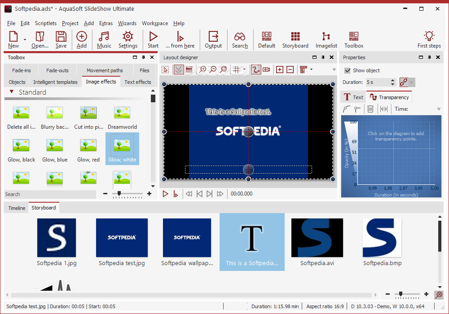The height and width of the screenshot is (314, 449).
Task: Open the grid options dropdown arrow
Action: click(x=244, y=70)
